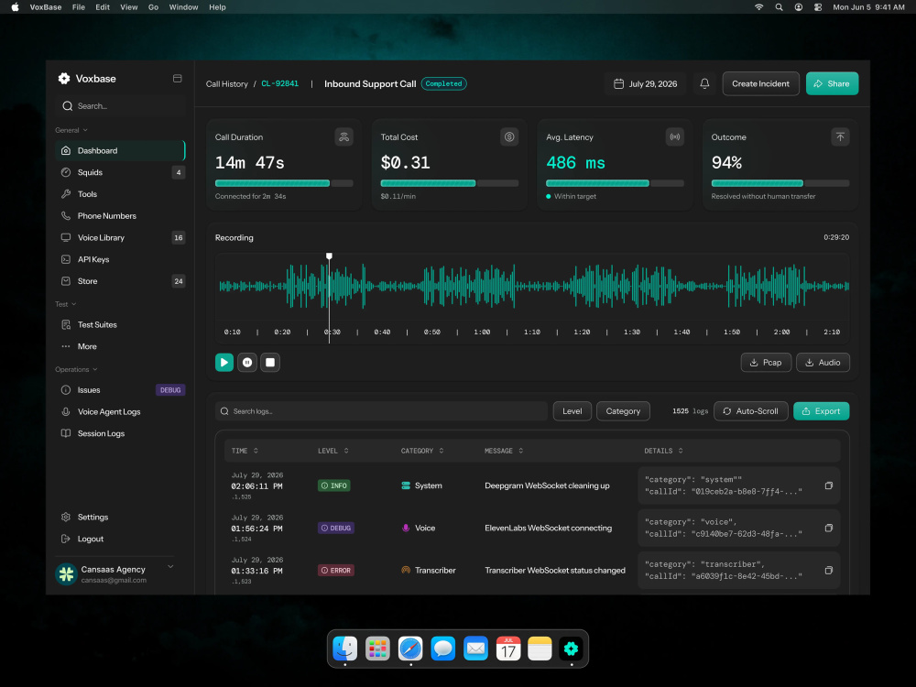Click the Create Incident button

pos(760,83)
